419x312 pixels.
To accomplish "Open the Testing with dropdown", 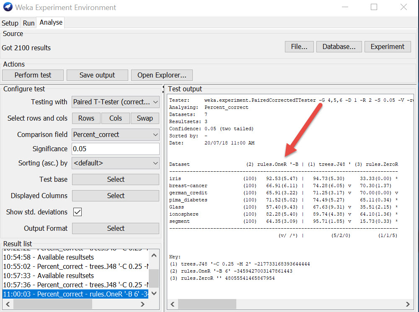I will [x=116, y=102].
